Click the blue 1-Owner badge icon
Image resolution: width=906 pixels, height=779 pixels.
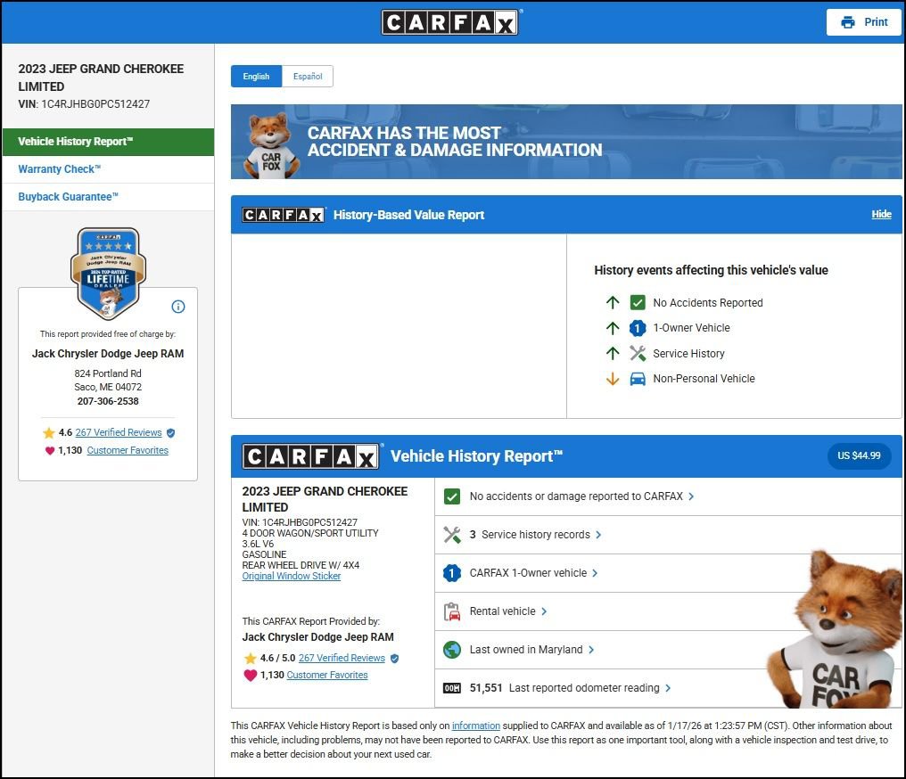click(x=452, y=573)
